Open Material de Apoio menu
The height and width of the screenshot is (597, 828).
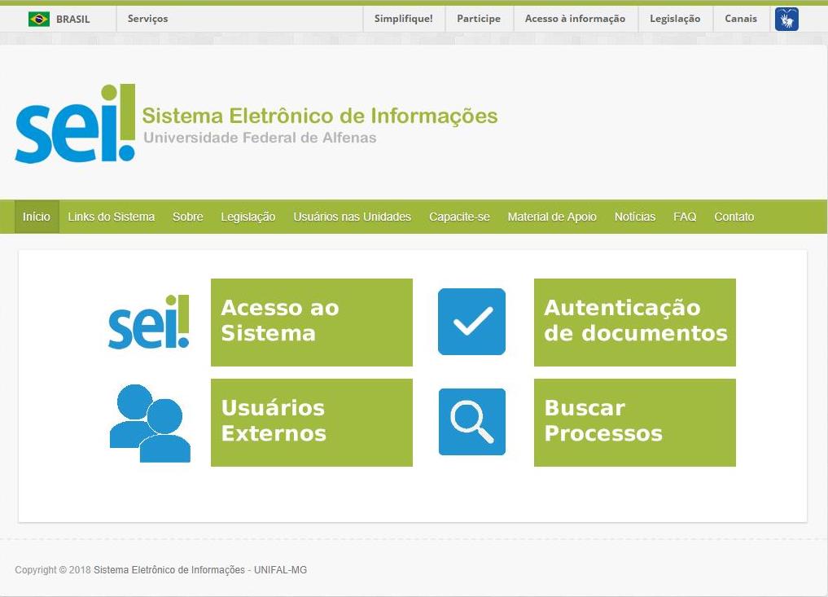coord(552,217)
